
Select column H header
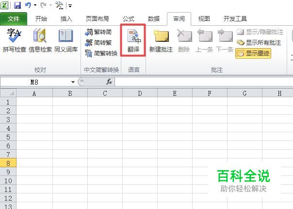point(278,93)
